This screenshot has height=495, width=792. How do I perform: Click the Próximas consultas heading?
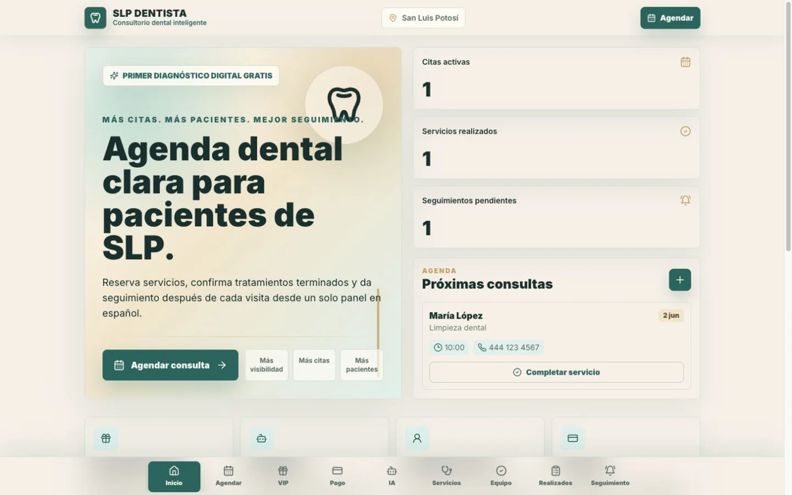pos(487,284)
